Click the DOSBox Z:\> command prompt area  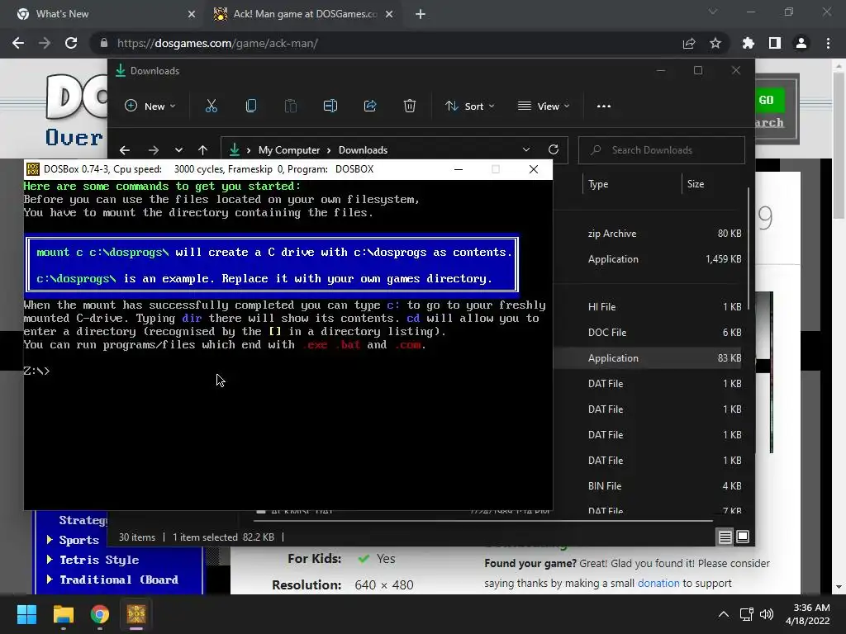coord(36,371)
